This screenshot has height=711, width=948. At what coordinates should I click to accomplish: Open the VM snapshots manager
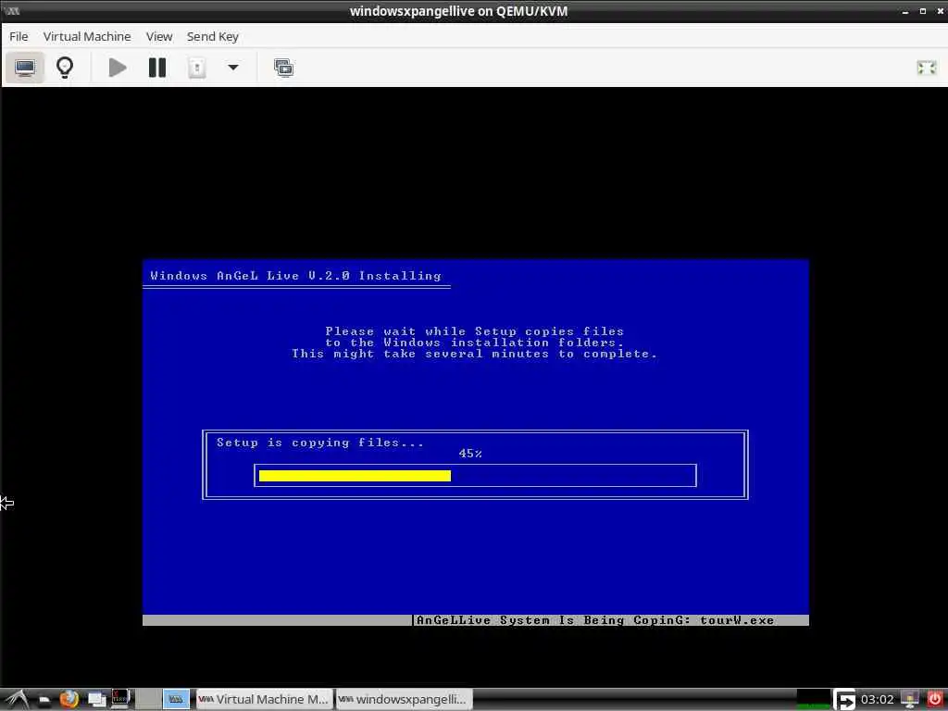point(283,68)
